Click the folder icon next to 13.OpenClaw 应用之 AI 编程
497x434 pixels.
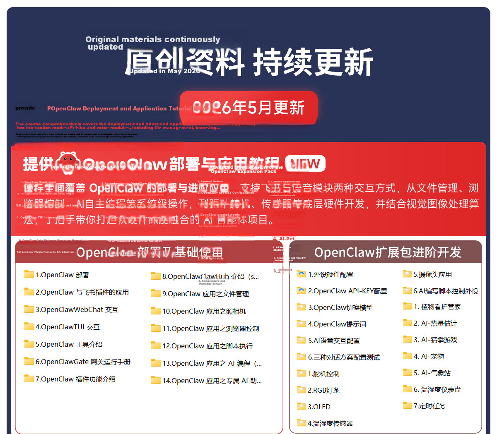[156, 363]
